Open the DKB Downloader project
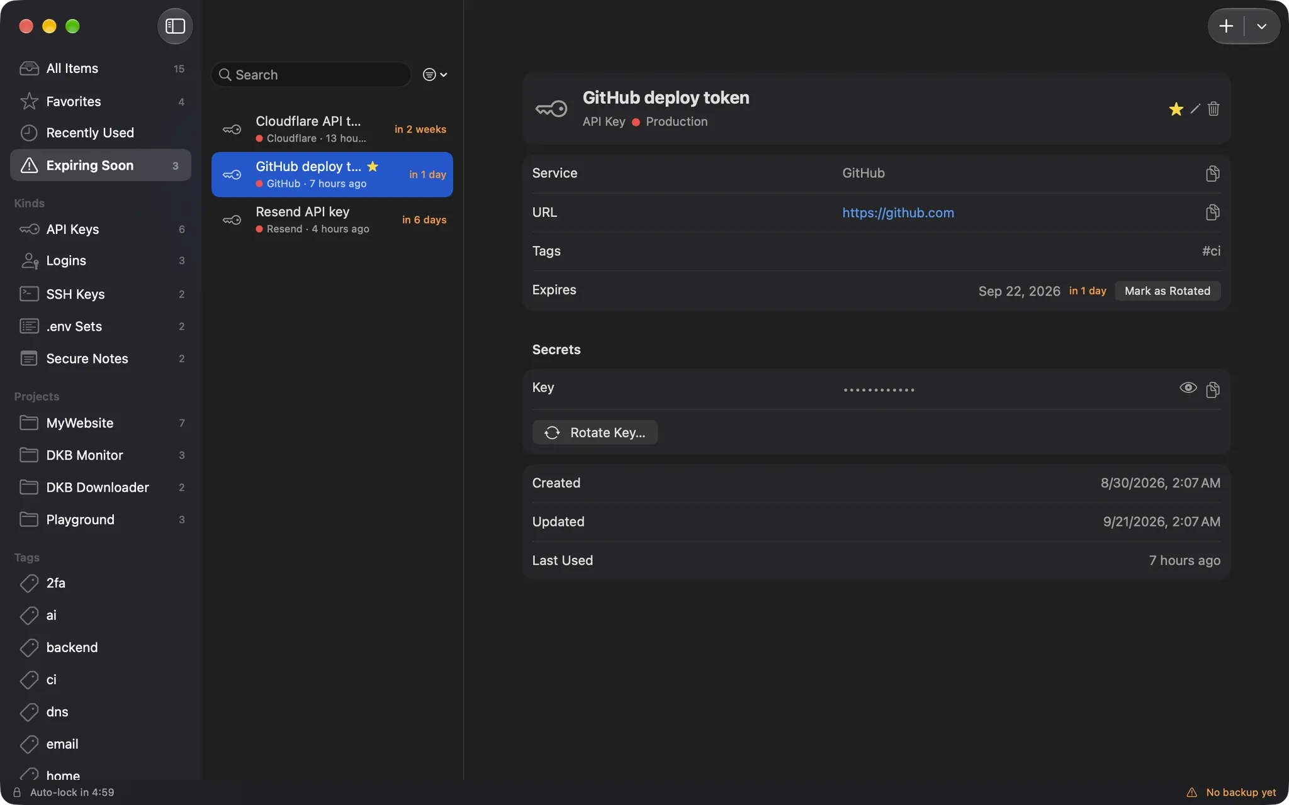The width and height of the screenshot is (1289, 805). coord(101,487)
